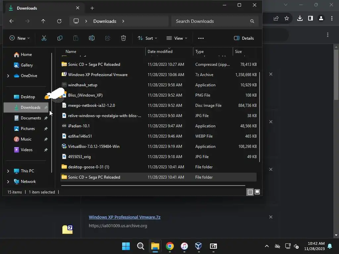Open Desktop in the navigation pane
This screenshot has width=339, height=254.
pyautogui.click(x=24, y=97)
